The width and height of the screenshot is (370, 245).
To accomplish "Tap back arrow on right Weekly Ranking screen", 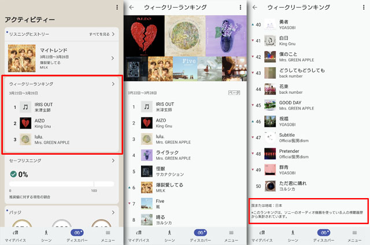I will 255,7.
